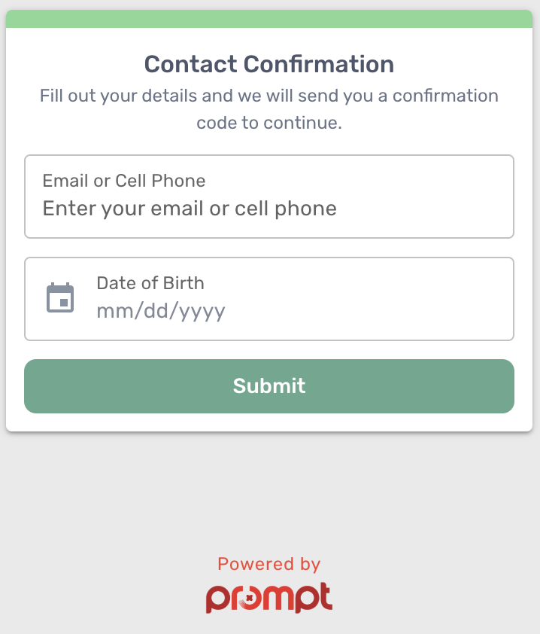540x634 pixels.
Task: Focus the Email or Cell Phone input field
Action: (x=269, y=197)
